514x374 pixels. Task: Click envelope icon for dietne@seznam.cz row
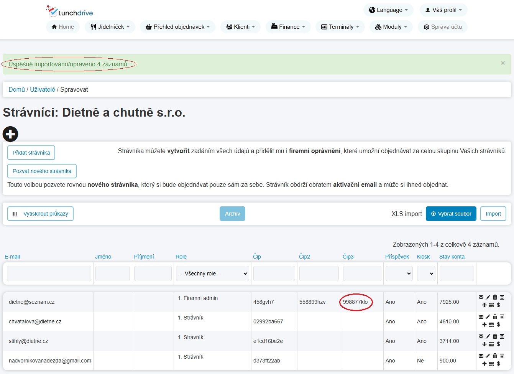481,297
